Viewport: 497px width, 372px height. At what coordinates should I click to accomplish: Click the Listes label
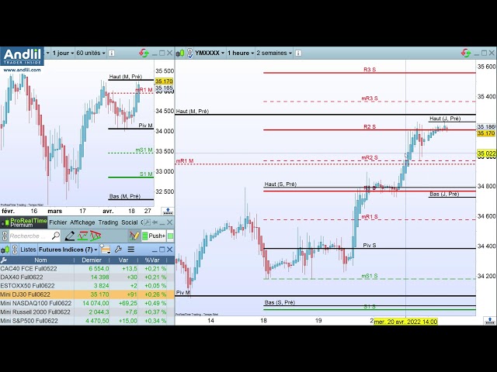point(28,250)
